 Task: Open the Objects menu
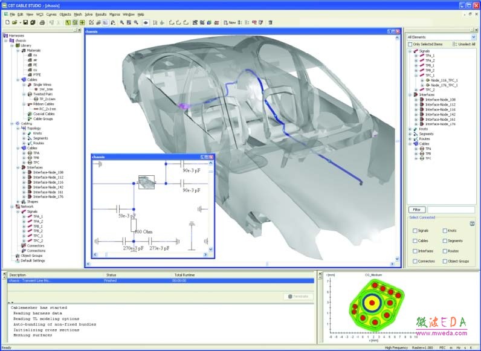(x=65, y=14)
